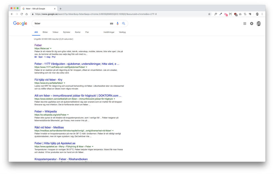Click the camera extension icon
Image resolution: width=274 pixels, height=174 pixels.
click(x=240, y=14)
